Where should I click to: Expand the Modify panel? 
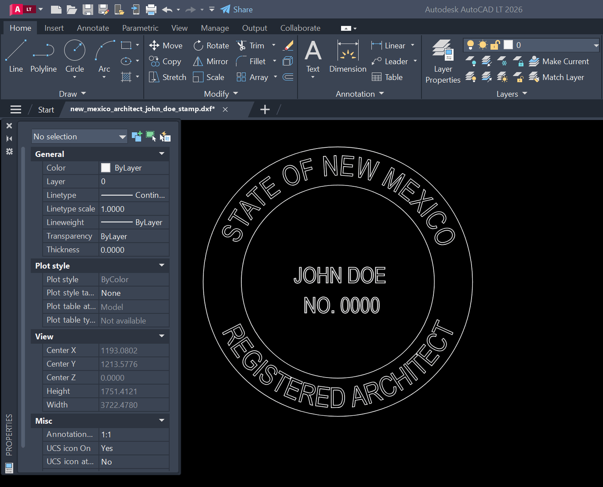coord(221,94)
